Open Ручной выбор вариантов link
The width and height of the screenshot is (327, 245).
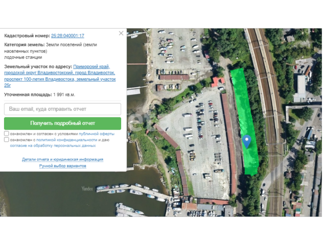coord(62,166)
